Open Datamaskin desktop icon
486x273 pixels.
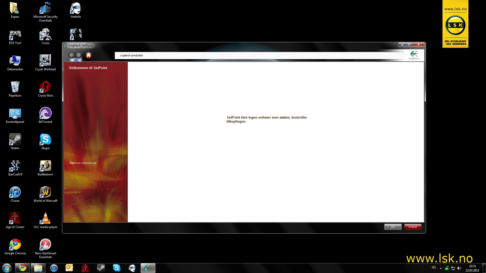tap(15, 63)
